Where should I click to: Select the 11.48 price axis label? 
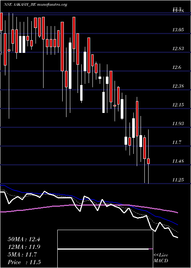pos(178,161)
